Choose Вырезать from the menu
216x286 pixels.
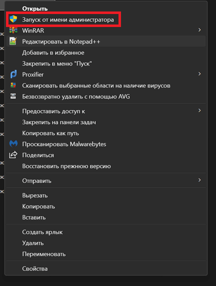[106, 195]
